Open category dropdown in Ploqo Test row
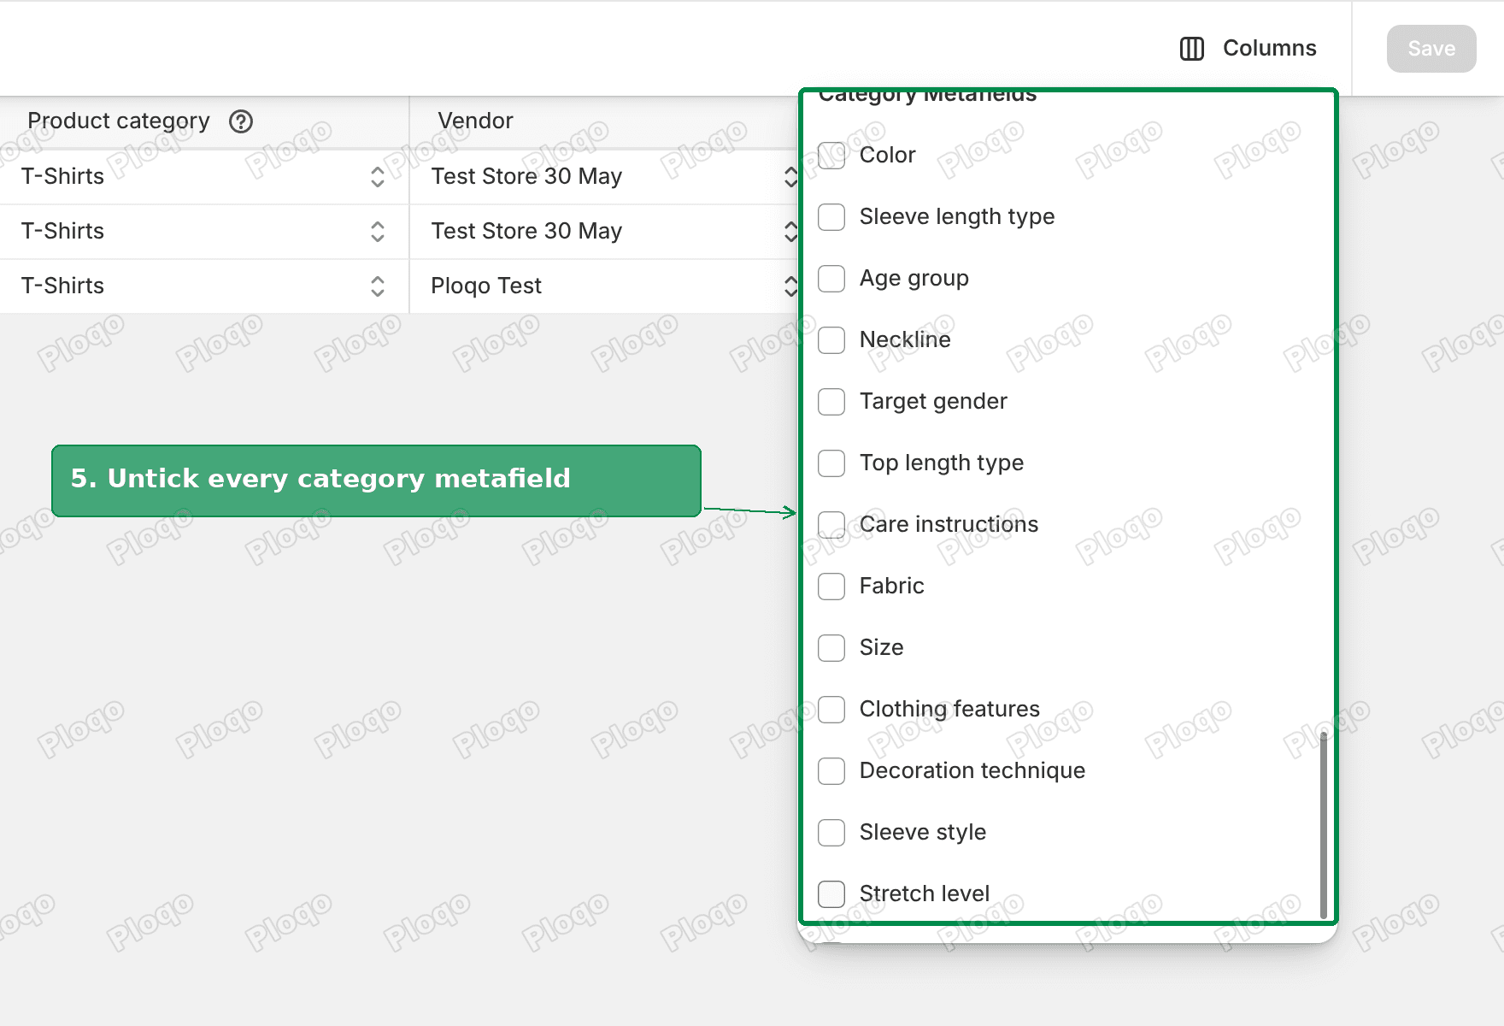Screen dimensions: 1504x1026 (x=377, y=286)
